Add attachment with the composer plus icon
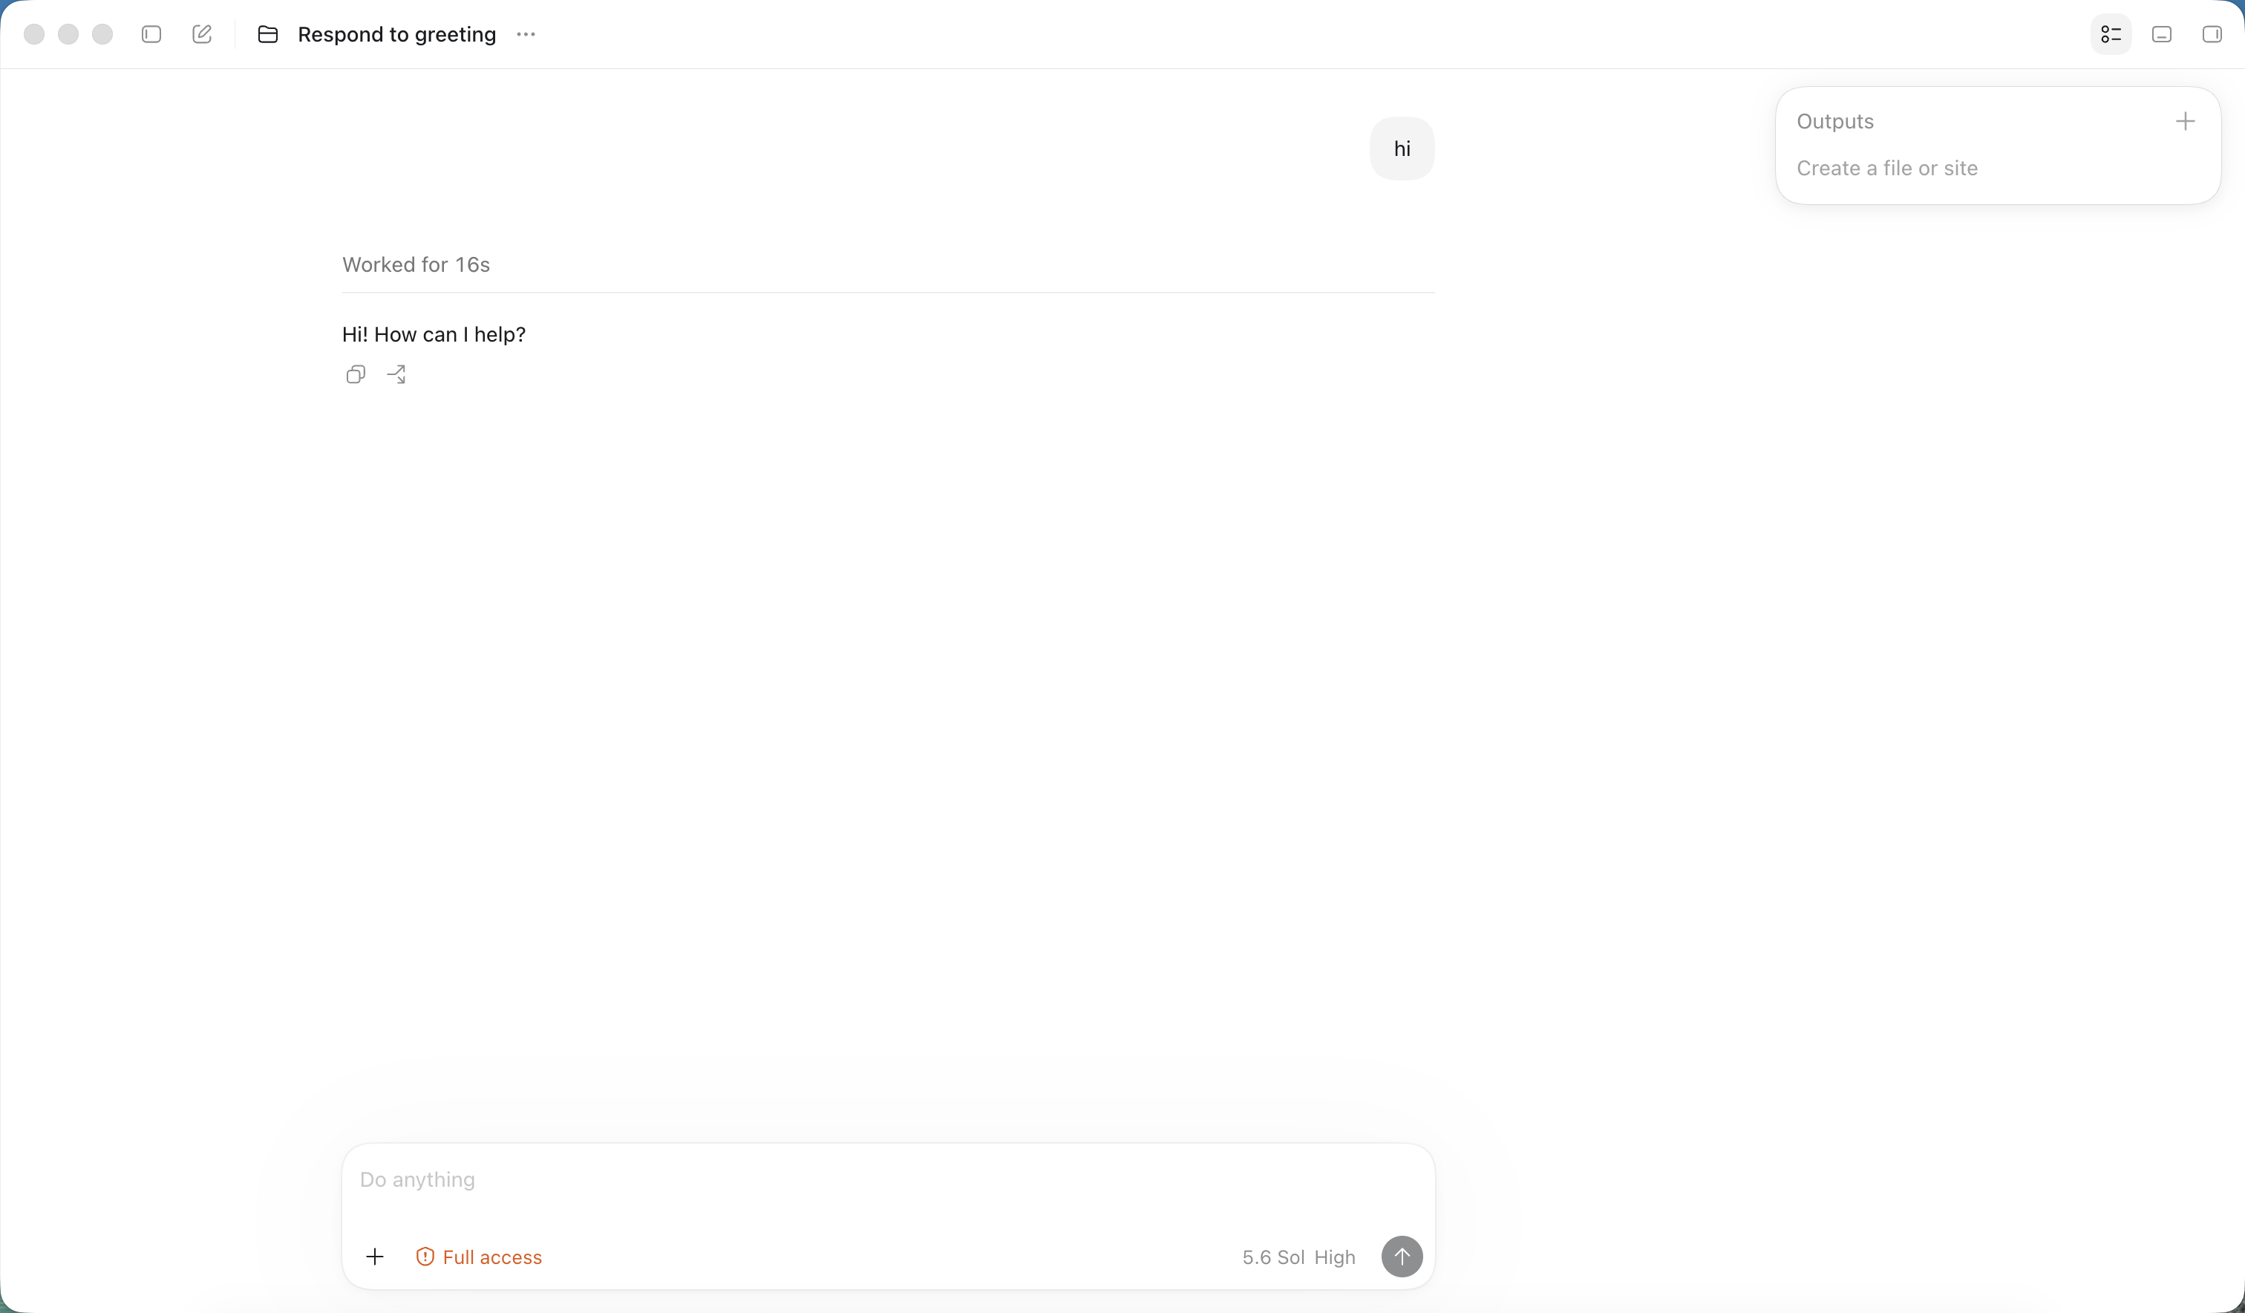This screenshot has height=1313, width=2245. click(375, 1257)
